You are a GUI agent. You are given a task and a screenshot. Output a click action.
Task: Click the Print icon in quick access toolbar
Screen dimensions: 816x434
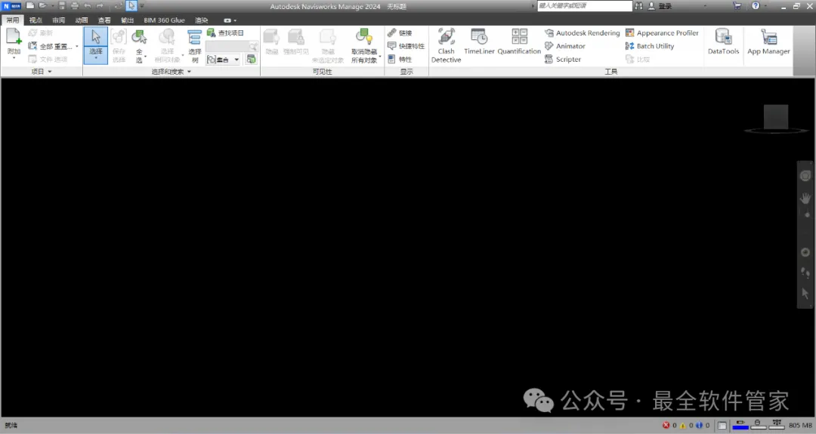click(x=74, y=6)
